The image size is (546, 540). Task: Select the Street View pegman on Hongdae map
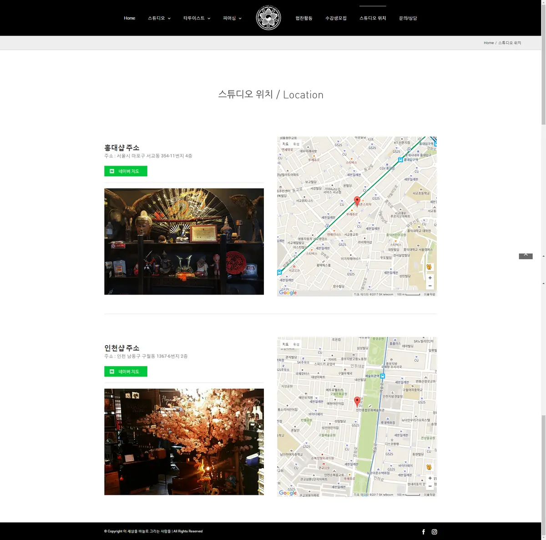click(x=429, y=267)
